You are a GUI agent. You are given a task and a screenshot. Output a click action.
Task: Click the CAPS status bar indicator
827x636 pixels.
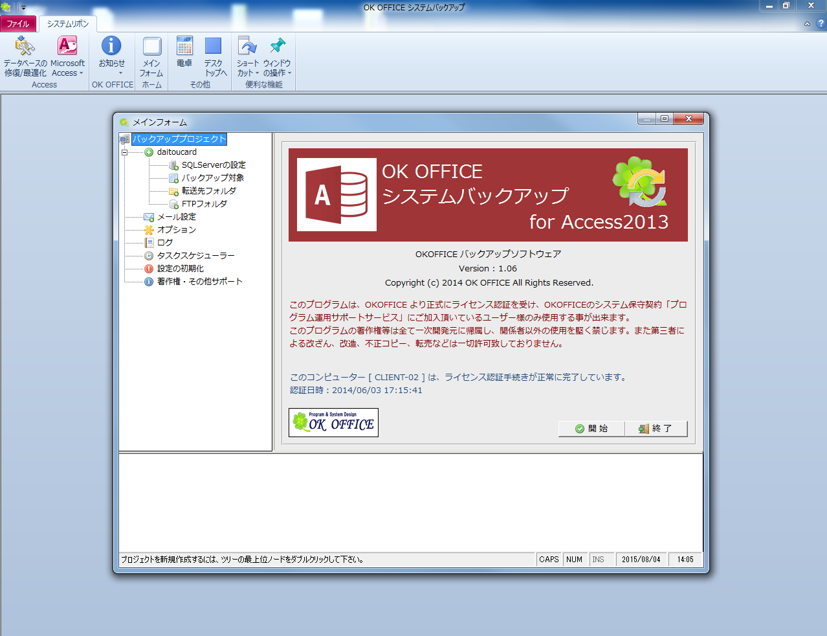click(x=549, y=560)
